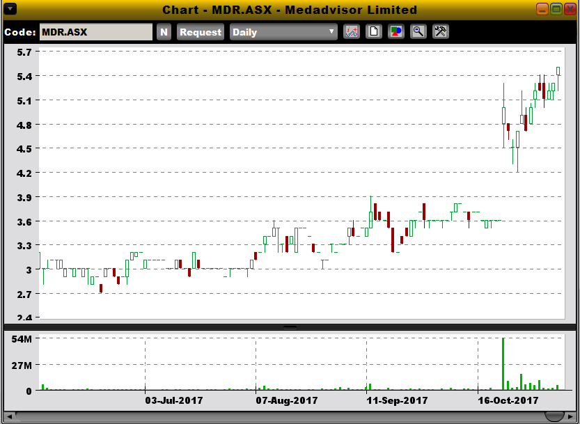Expand the Daily interval dropdown
The height and width of the screenshot is (424, 580).
(x=283, y=32)
